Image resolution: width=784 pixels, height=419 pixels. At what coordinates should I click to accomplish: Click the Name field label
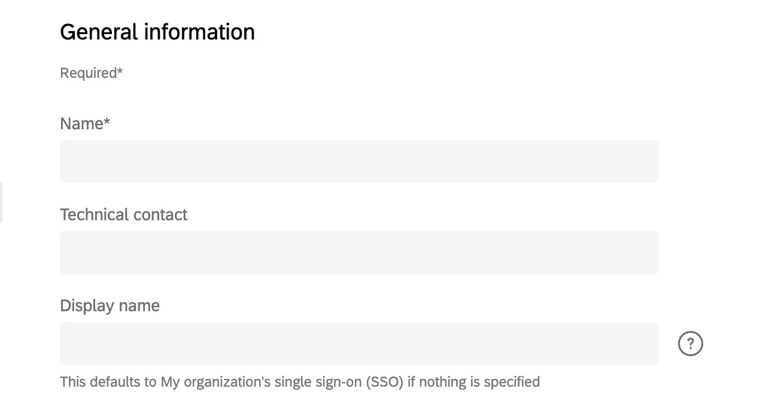84,123
